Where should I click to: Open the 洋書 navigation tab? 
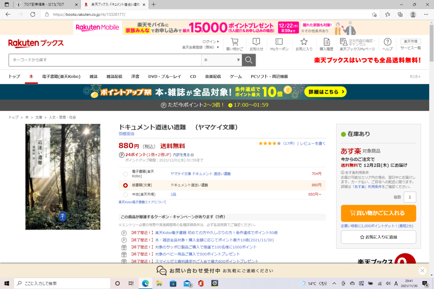[135, 77]
